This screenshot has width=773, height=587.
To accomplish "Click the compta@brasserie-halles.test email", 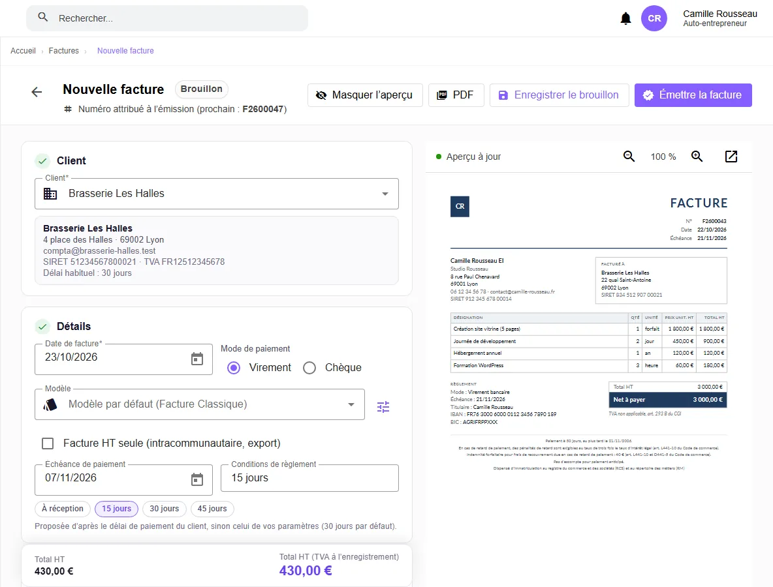I will pyautogui.click(x=99, y=250).
